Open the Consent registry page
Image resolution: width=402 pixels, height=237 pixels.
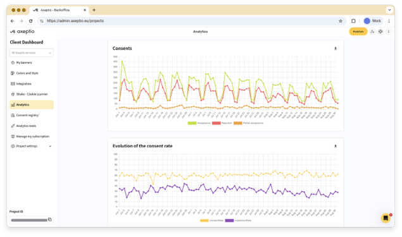tap(31, 115)
